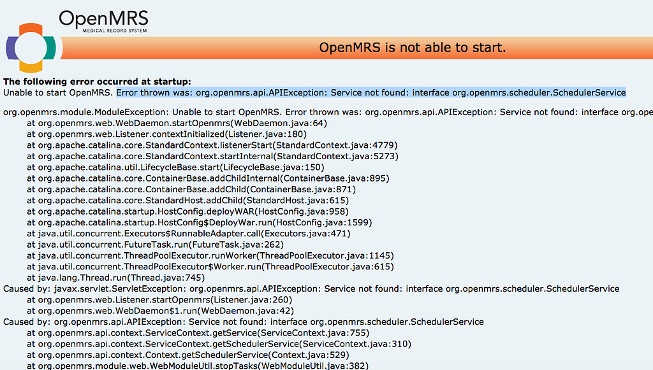Click the Listener.startOpenmrs(Listener.java:260) line
This screenshot has width=653, height=370.
[159, 300]
